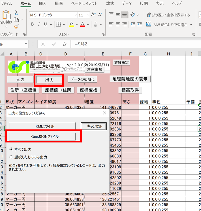Click the red font color A
Viewport: 201px width, 211px height.
[82, 24]
